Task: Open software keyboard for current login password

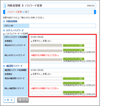Action: [x=74, y=45]
